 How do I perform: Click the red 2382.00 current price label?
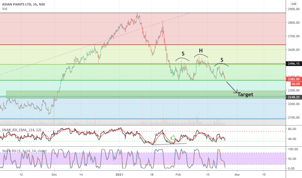click(294, 79)
